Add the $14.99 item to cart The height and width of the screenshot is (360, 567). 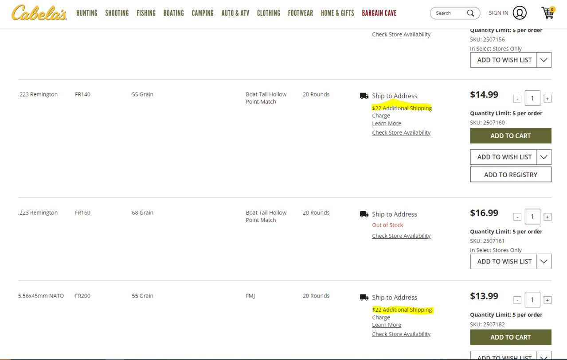(511, 136)
